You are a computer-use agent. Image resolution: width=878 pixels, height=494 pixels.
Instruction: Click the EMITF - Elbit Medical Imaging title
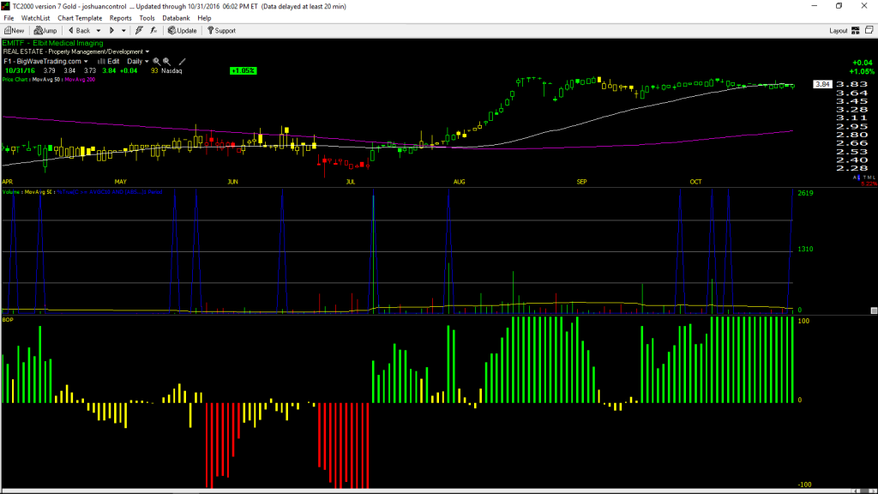[x=52, y=43]
